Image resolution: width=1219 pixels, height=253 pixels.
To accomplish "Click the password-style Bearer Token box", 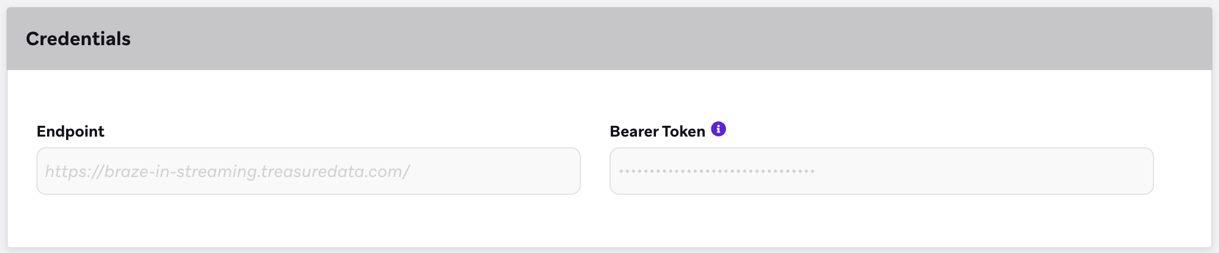I will (x=881, y=171).
